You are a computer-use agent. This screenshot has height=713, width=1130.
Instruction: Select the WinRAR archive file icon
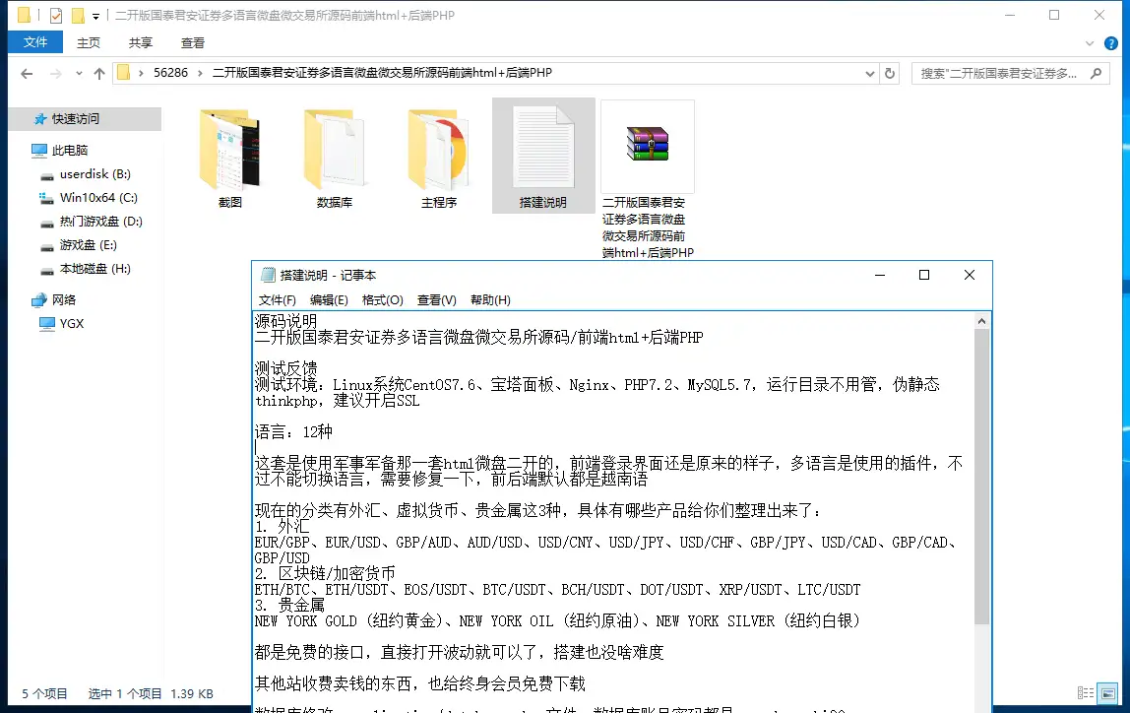click(x=648, y=143)
